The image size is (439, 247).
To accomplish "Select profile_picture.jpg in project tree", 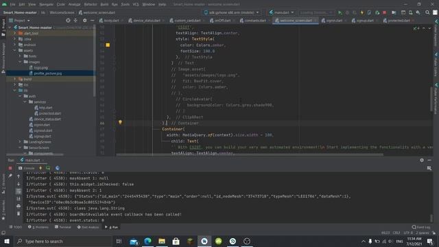I will pos(47,73).
